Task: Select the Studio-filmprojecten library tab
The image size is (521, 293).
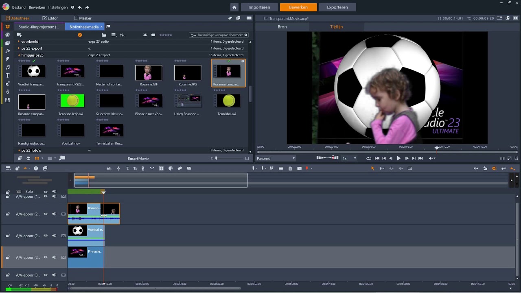Action: [x=39, y=27]
